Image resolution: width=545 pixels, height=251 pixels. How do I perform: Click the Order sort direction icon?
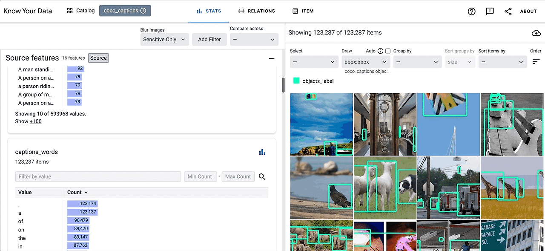[536, 62]
